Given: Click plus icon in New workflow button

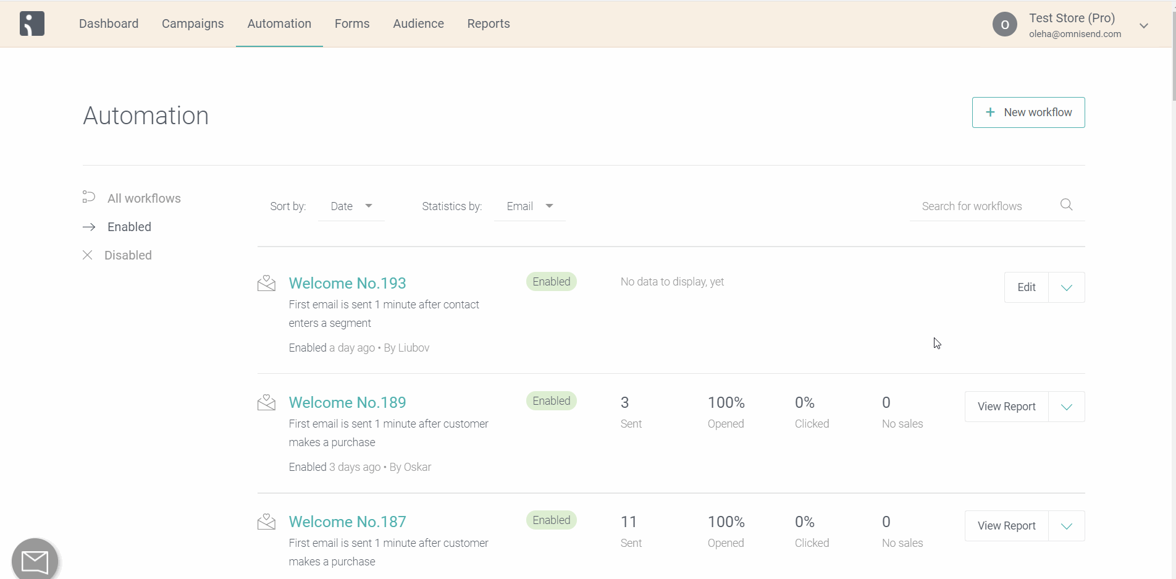Looking at the screenshot, I should [x=990, y=112].
